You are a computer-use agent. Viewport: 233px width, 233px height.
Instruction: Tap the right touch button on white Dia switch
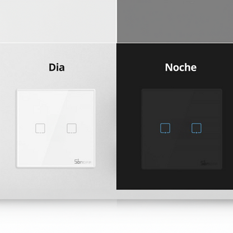coord(72,128)
